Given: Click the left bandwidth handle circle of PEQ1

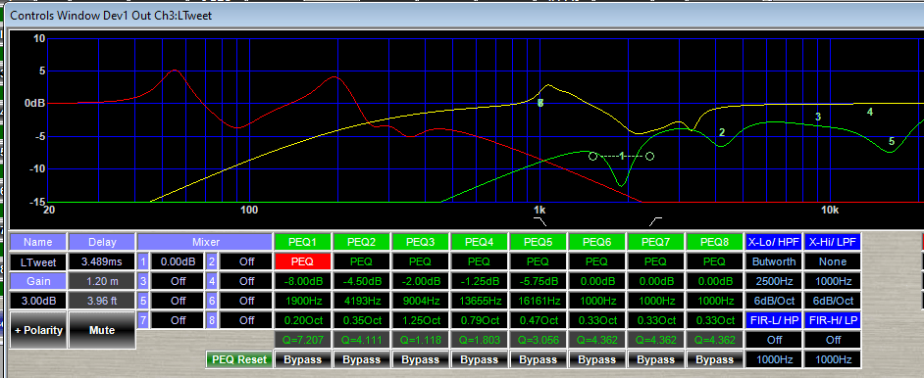Looking at the screenshot, I should click(592, 157).
